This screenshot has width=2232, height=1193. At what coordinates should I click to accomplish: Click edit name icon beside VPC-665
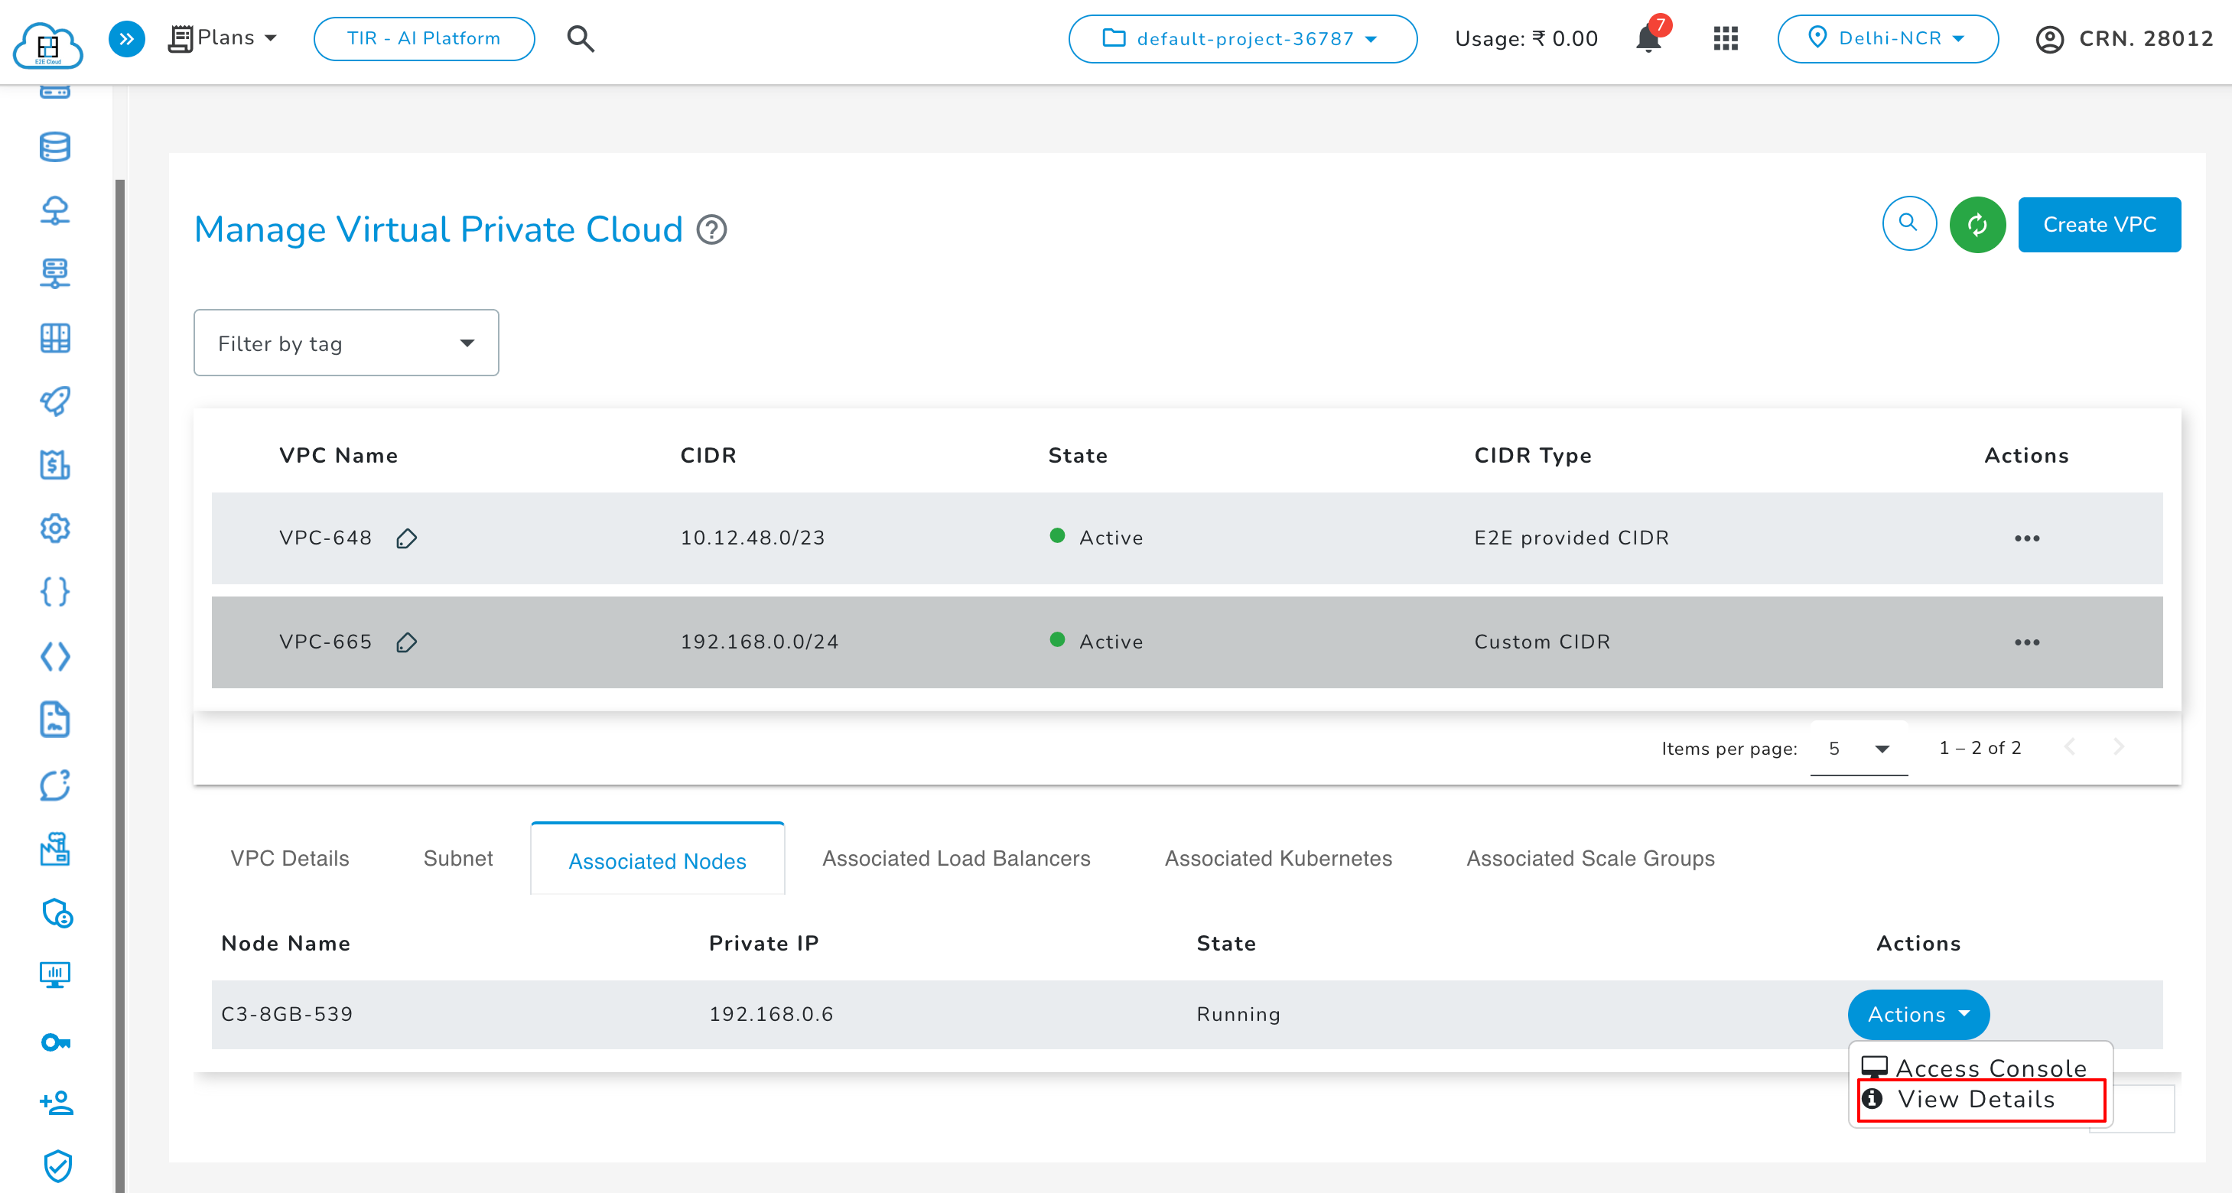406,643
